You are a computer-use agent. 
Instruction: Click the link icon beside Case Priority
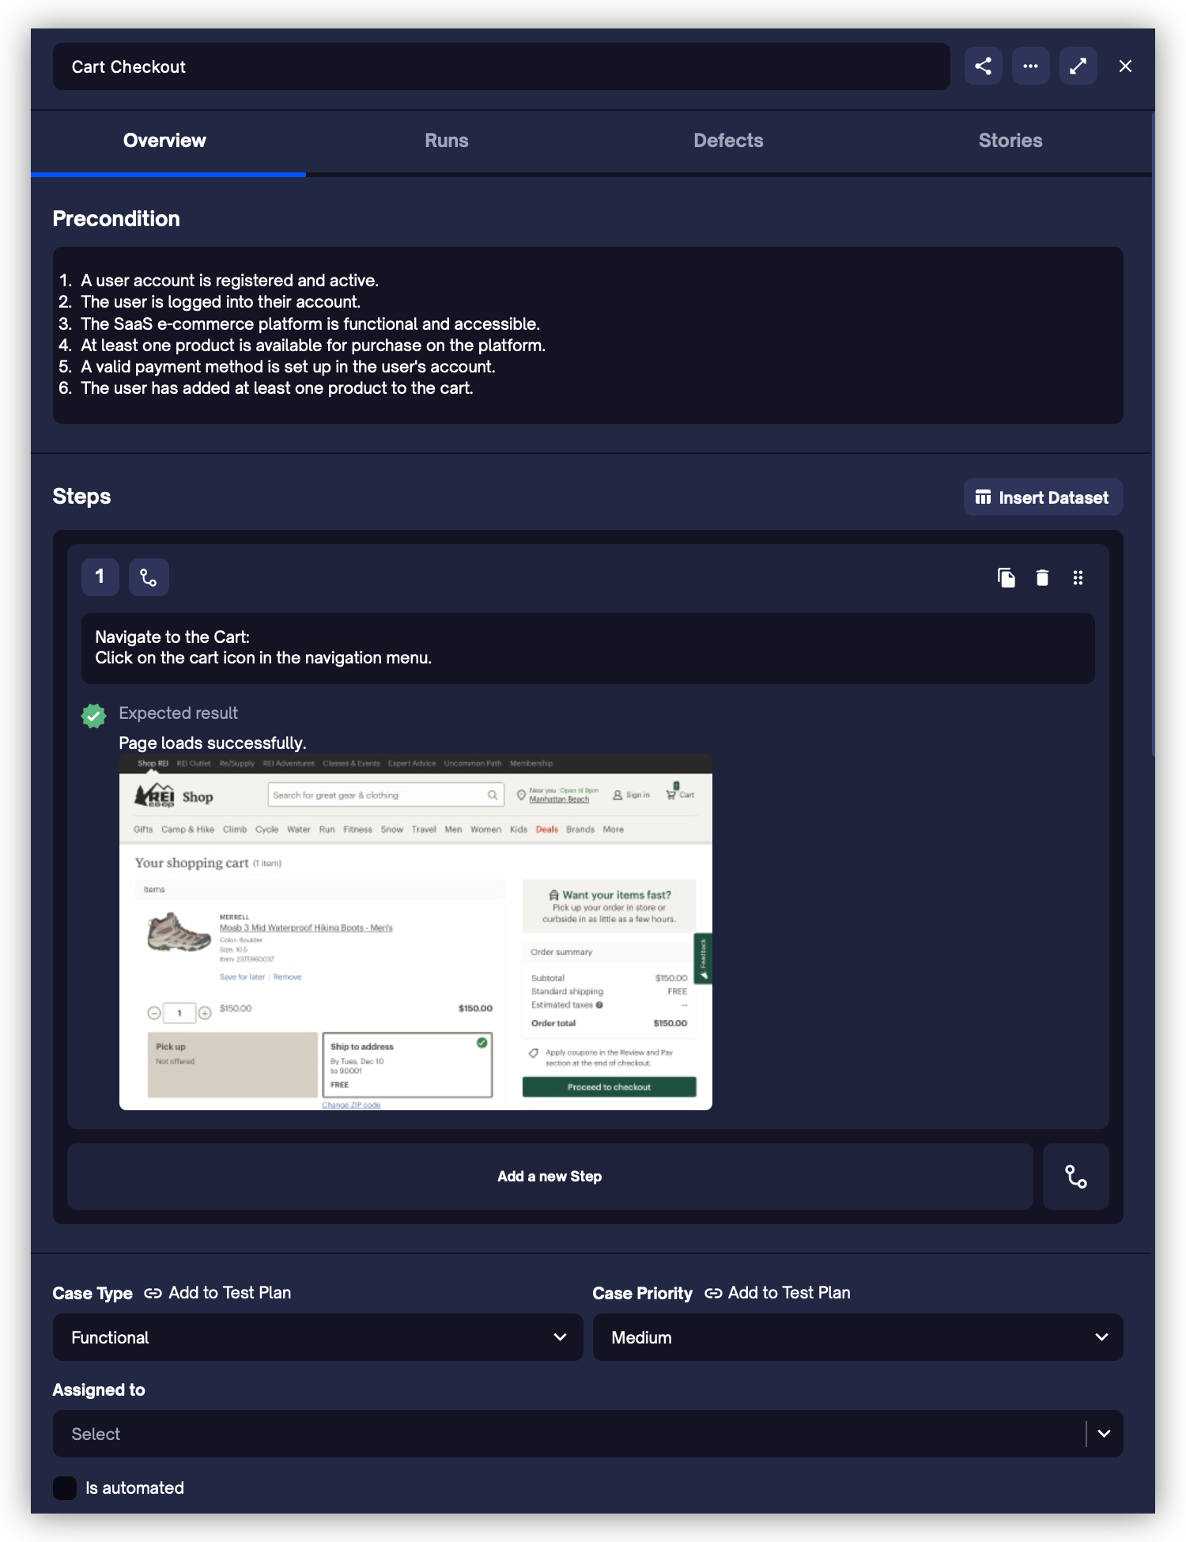pyautogui.click(x=713, y=1294)
